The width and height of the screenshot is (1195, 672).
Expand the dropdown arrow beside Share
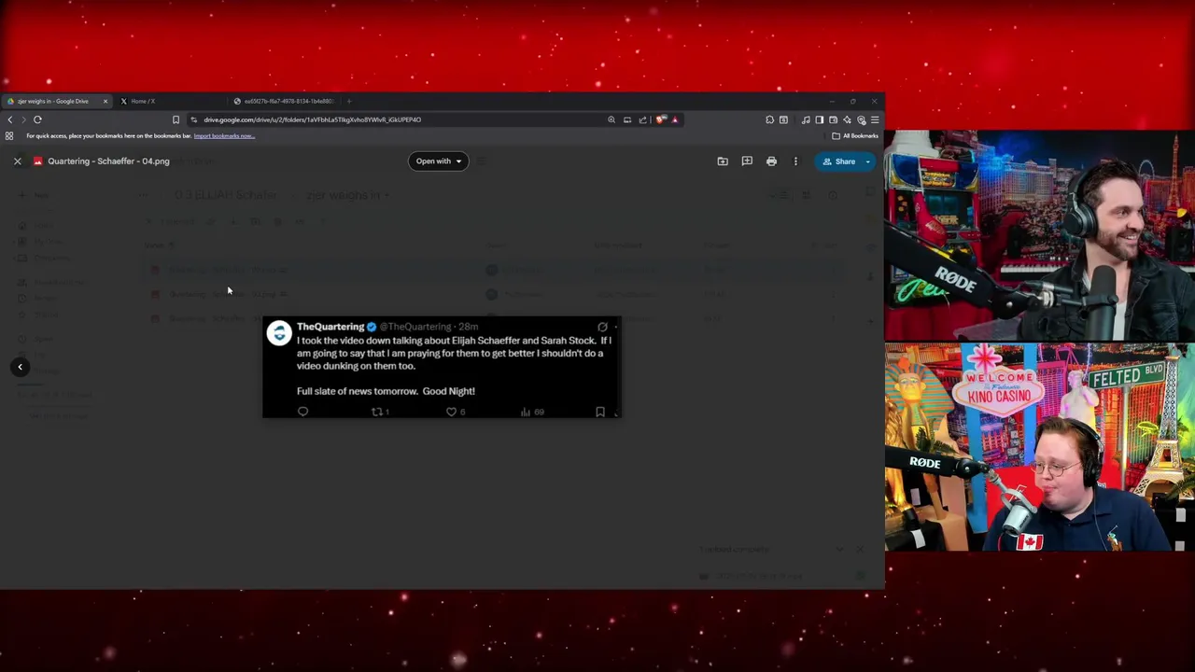[x=868, y=161]
